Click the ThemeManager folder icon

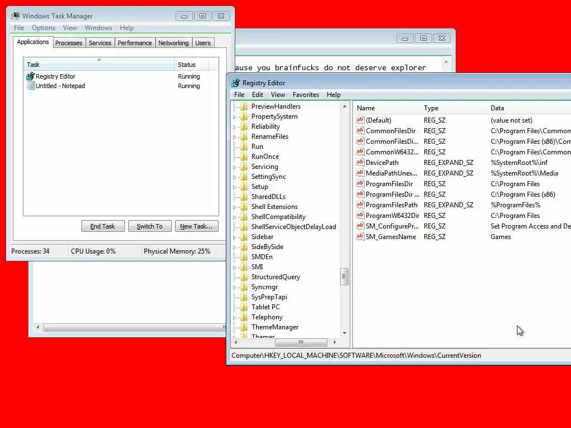(244, 327)
